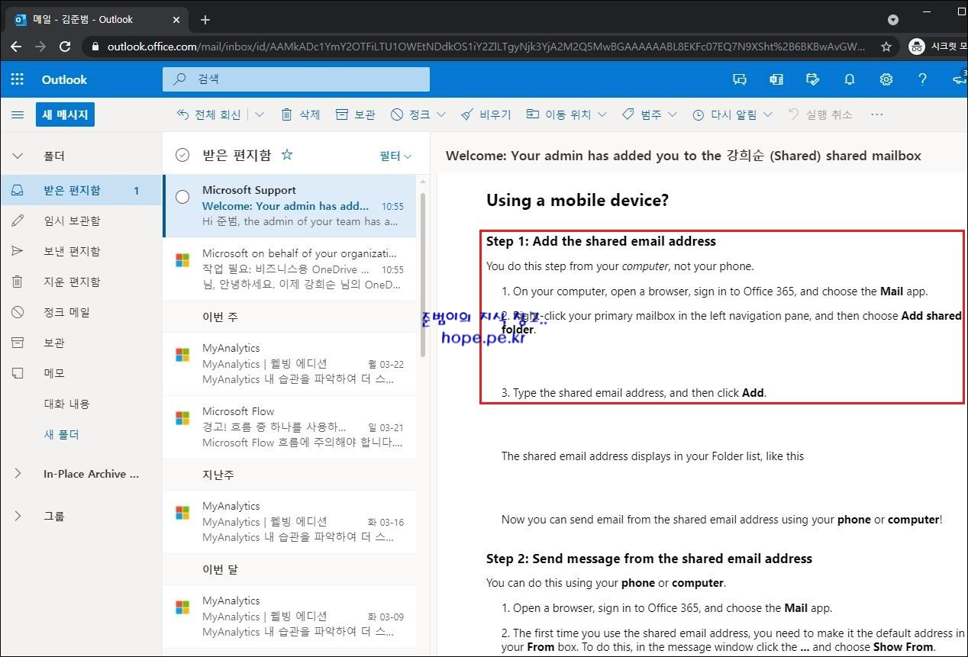Add 받은 편지함 to favorites star
The image size is (968, 657).
pyautogui.click(x=287, y=154)
